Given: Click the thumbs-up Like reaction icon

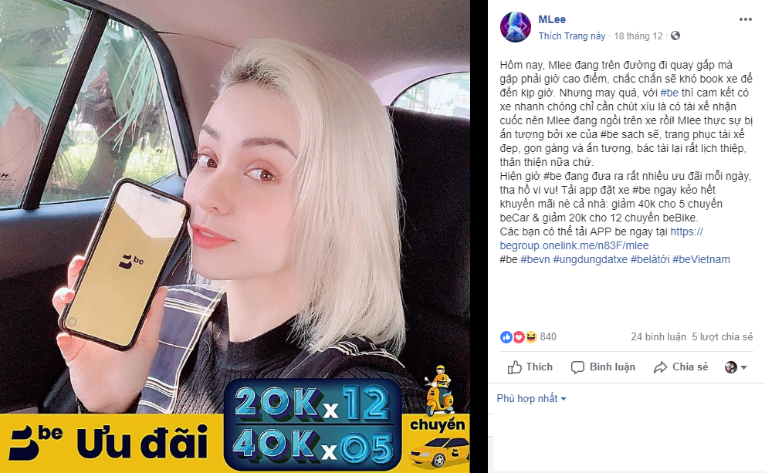Looking at the screenshot, I should pyautogui.click(x=506, y=337).
